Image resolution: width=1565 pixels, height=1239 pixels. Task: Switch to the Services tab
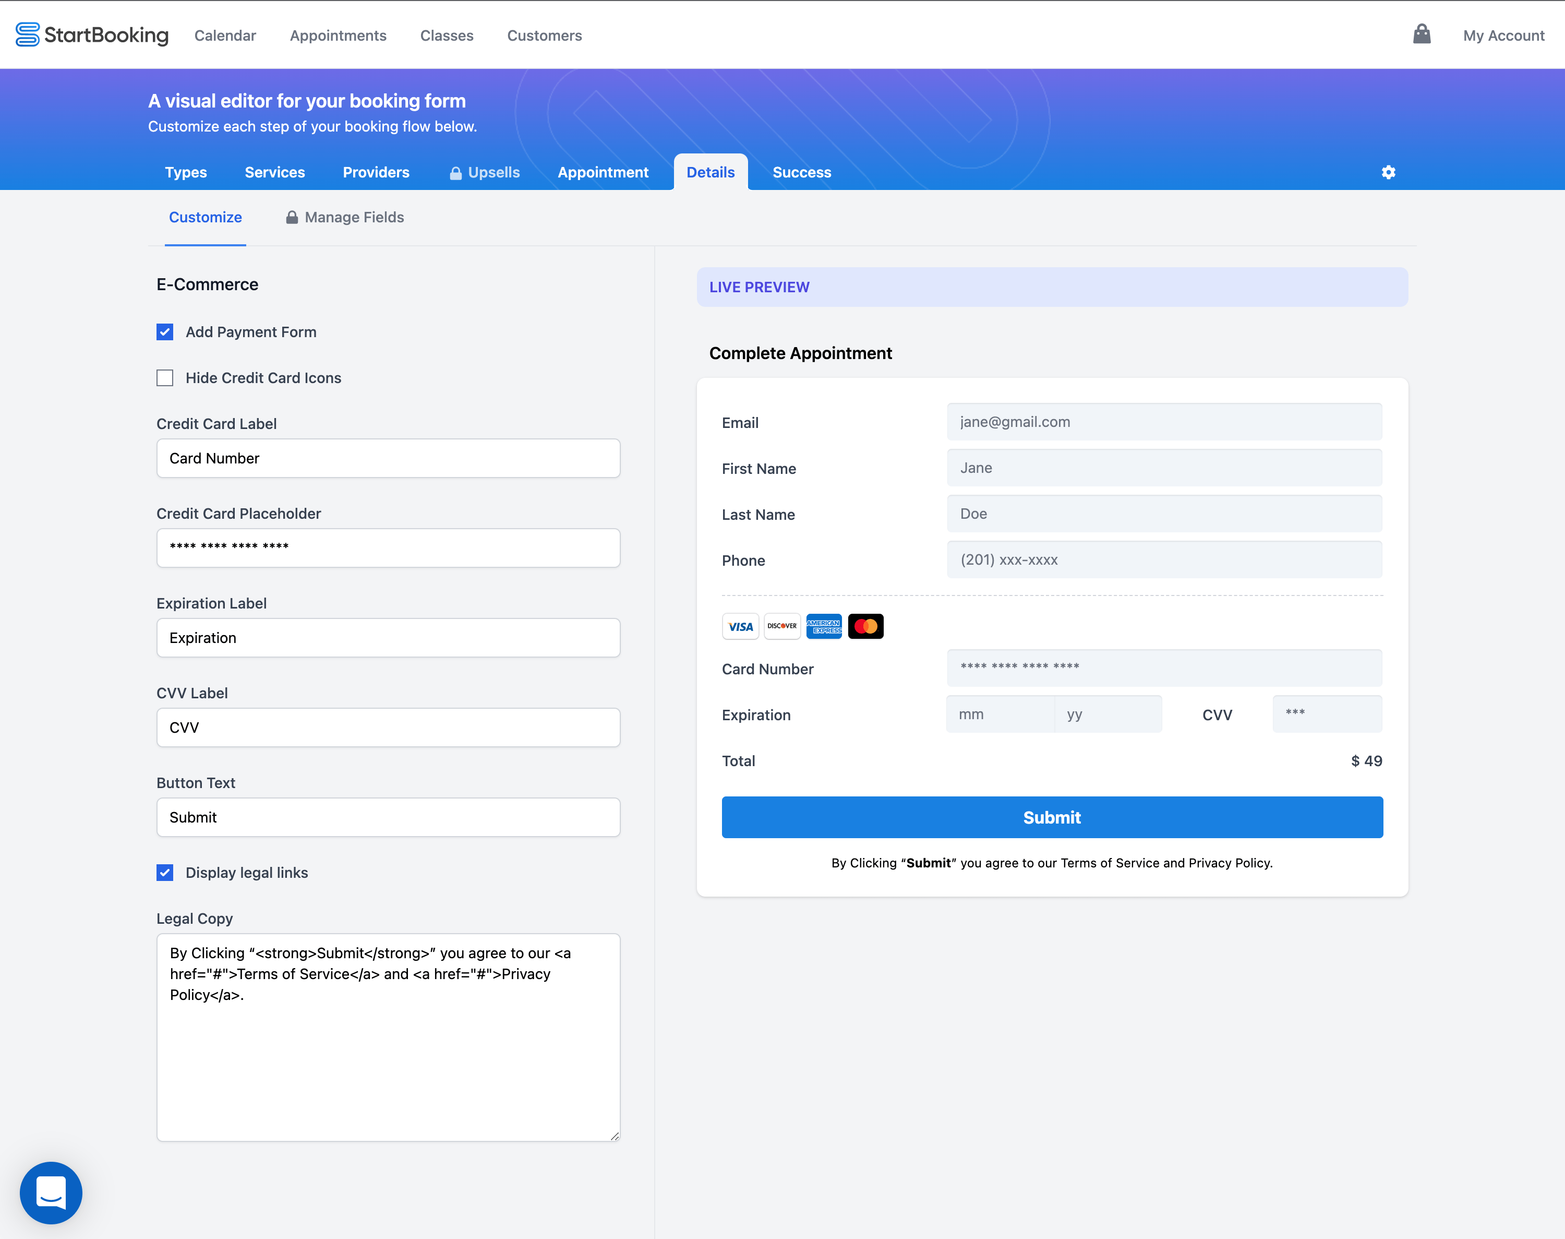275,172
